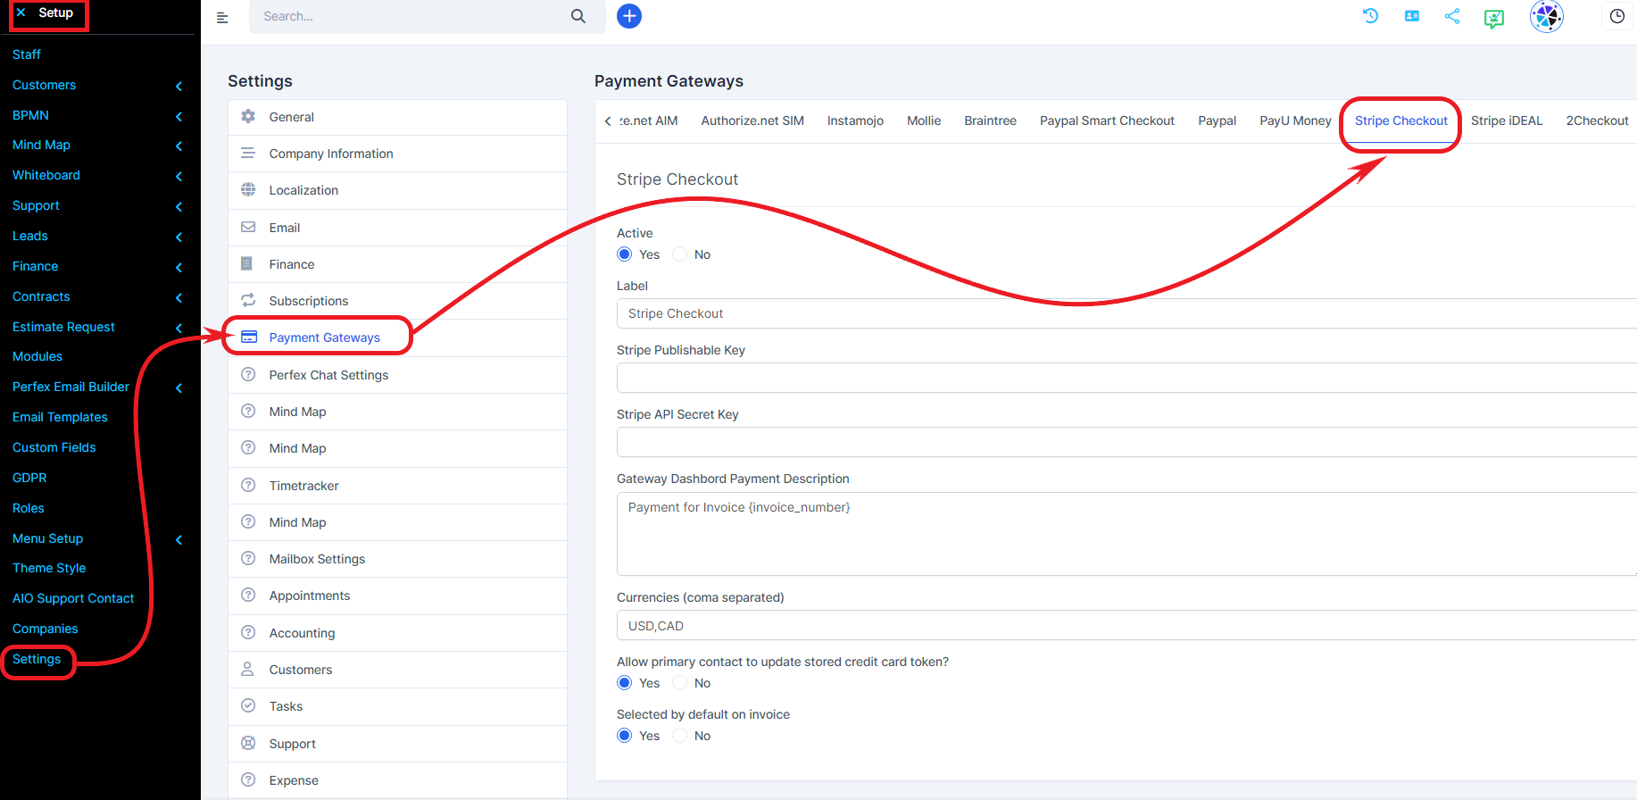
Task: Switch to PayU Money tab
Action: point(1295,121)
